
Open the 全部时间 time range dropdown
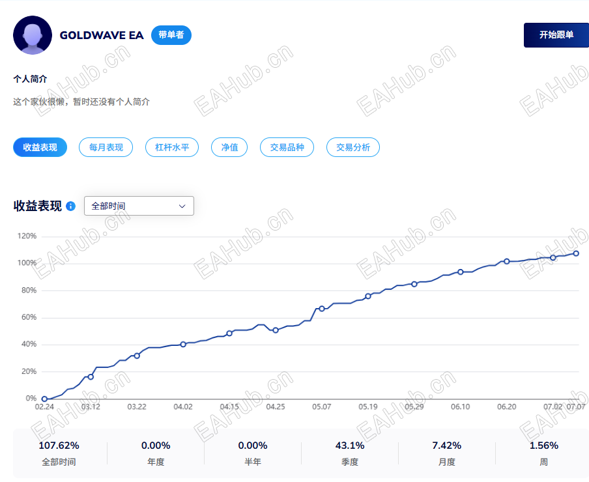pos(139,206)
